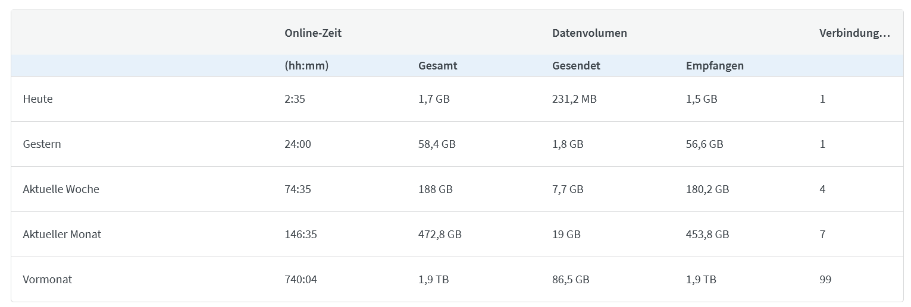
Task: Select the 86,5 GB sent value for Vormonat
Action: 571,280
